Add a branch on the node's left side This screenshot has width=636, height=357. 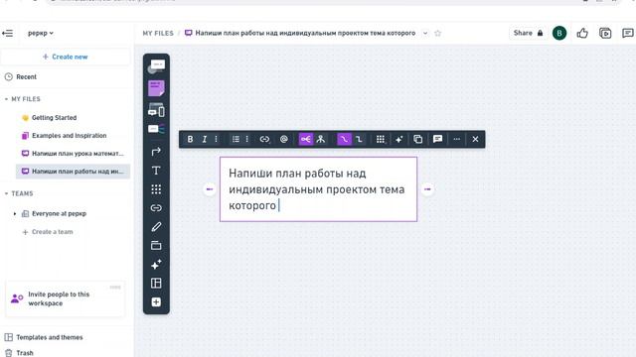pyautogui.click(x=210, y=189)
